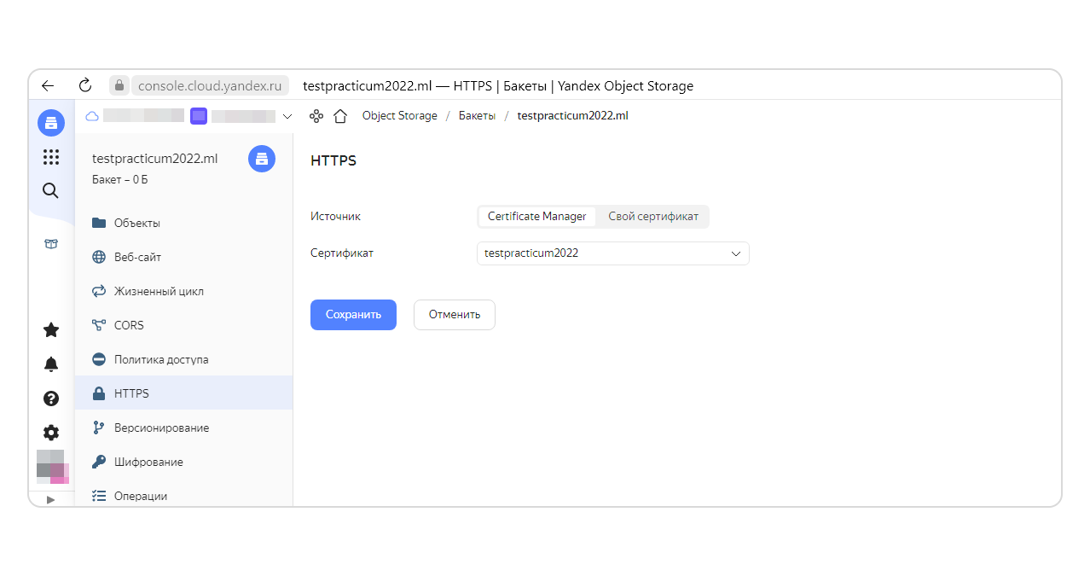Open the Object Storage service icon in sidebar
Viewport: 1090px width, 576px height.
point(51,123)
